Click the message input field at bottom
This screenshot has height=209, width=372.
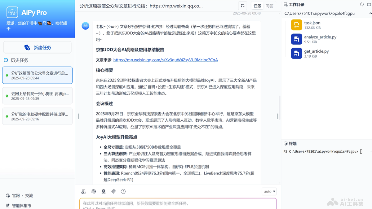(178, 203)
